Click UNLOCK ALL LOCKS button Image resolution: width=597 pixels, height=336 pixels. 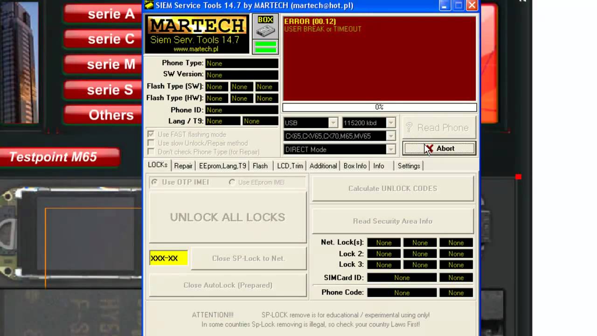pos(228,217)
